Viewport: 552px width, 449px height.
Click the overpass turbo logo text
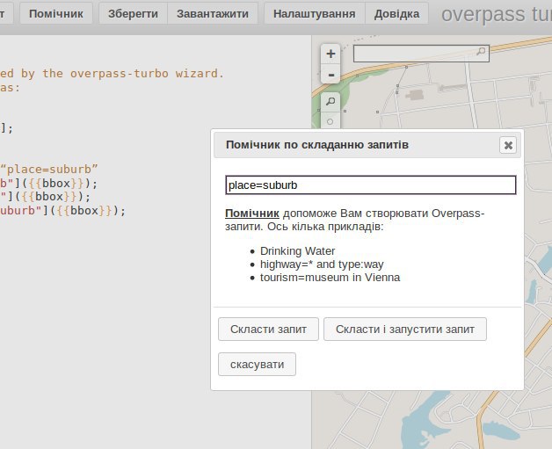point(497,14)
